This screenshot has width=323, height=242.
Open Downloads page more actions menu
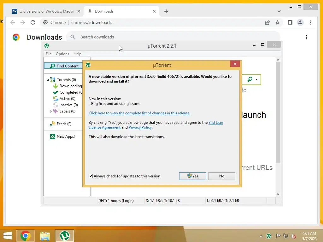click(x=307, y=37)
